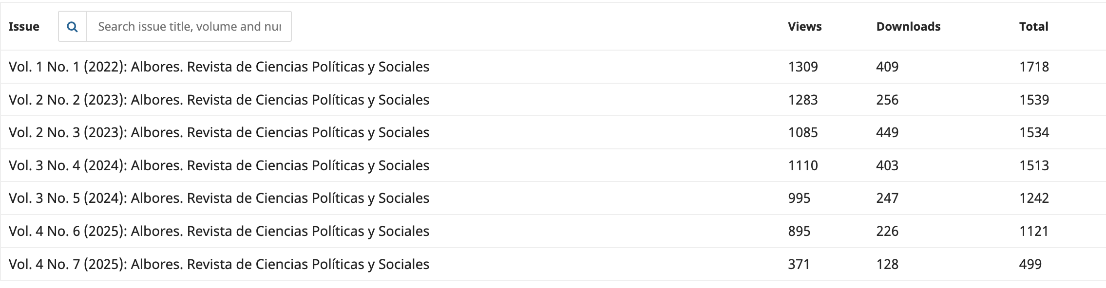Screen dimensions: 1106x288
Task: Click views count 371
Action: 799,264
